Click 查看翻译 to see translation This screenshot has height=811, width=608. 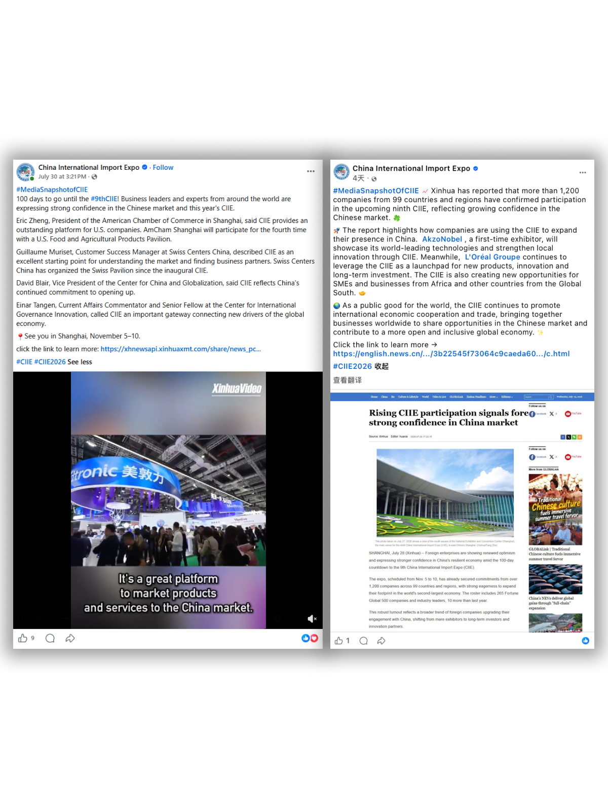pos(348,380)
